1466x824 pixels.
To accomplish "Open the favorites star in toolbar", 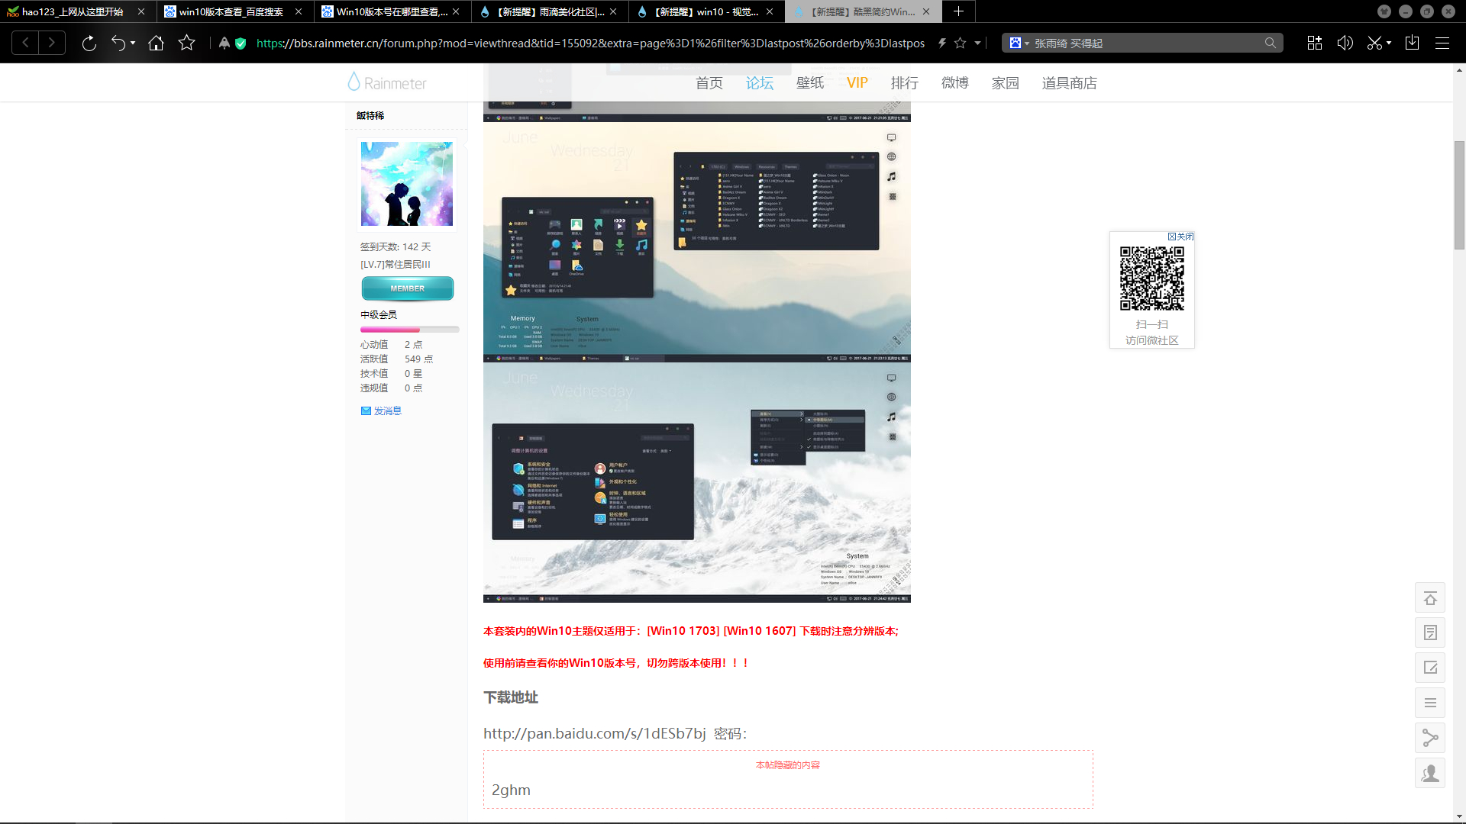I will point(186,43).
